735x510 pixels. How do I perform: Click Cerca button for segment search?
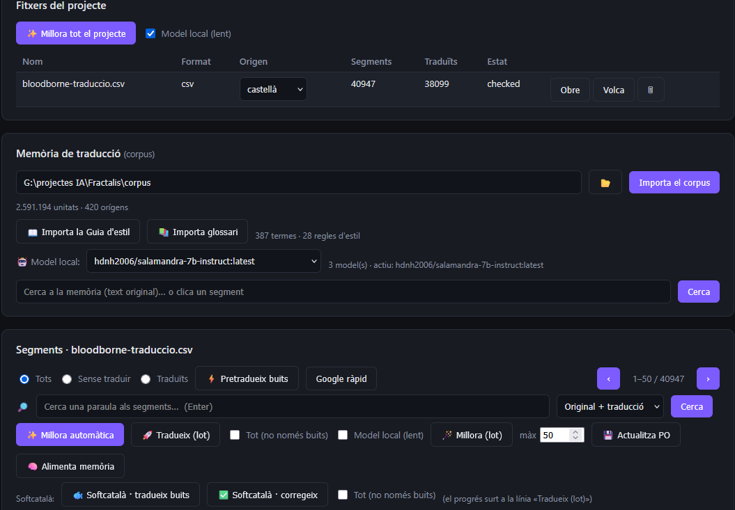[691, 406]
